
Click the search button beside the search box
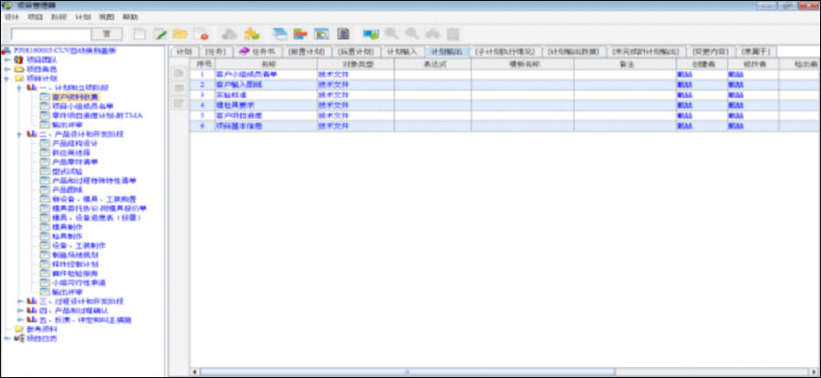(x=107, y=34)
